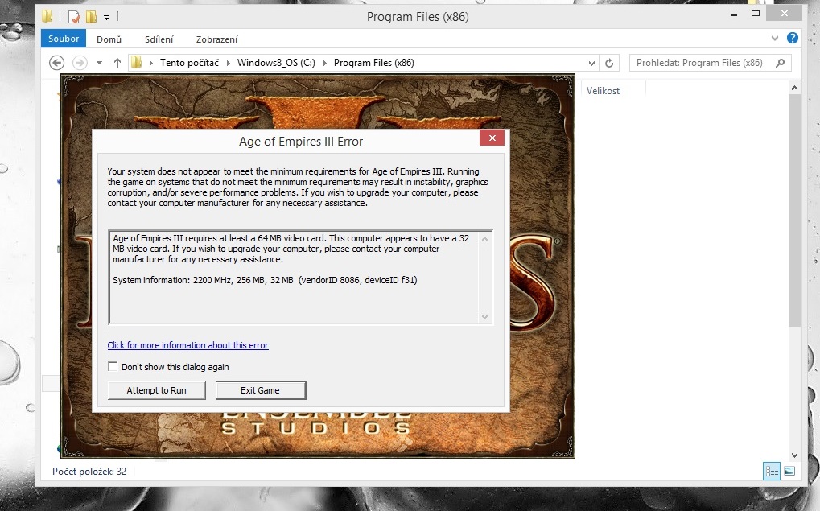This screenshot has width=820, height=511.
Task: Open recent locations dropdown arrow
Action: tap(99, 63)
